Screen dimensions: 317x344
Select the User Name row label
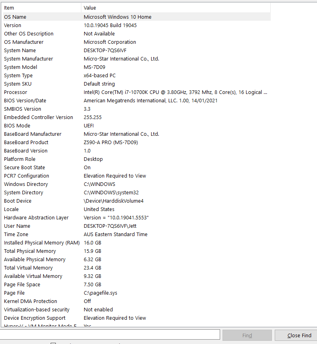click(x=17, y=226)
